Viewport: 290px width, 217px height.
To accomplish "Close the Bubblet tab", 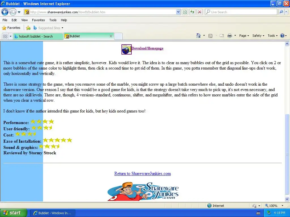I will (x=111, y=36).
